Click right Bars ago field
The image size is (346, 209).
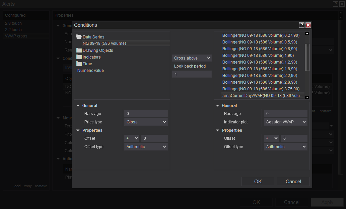[285, 114]
